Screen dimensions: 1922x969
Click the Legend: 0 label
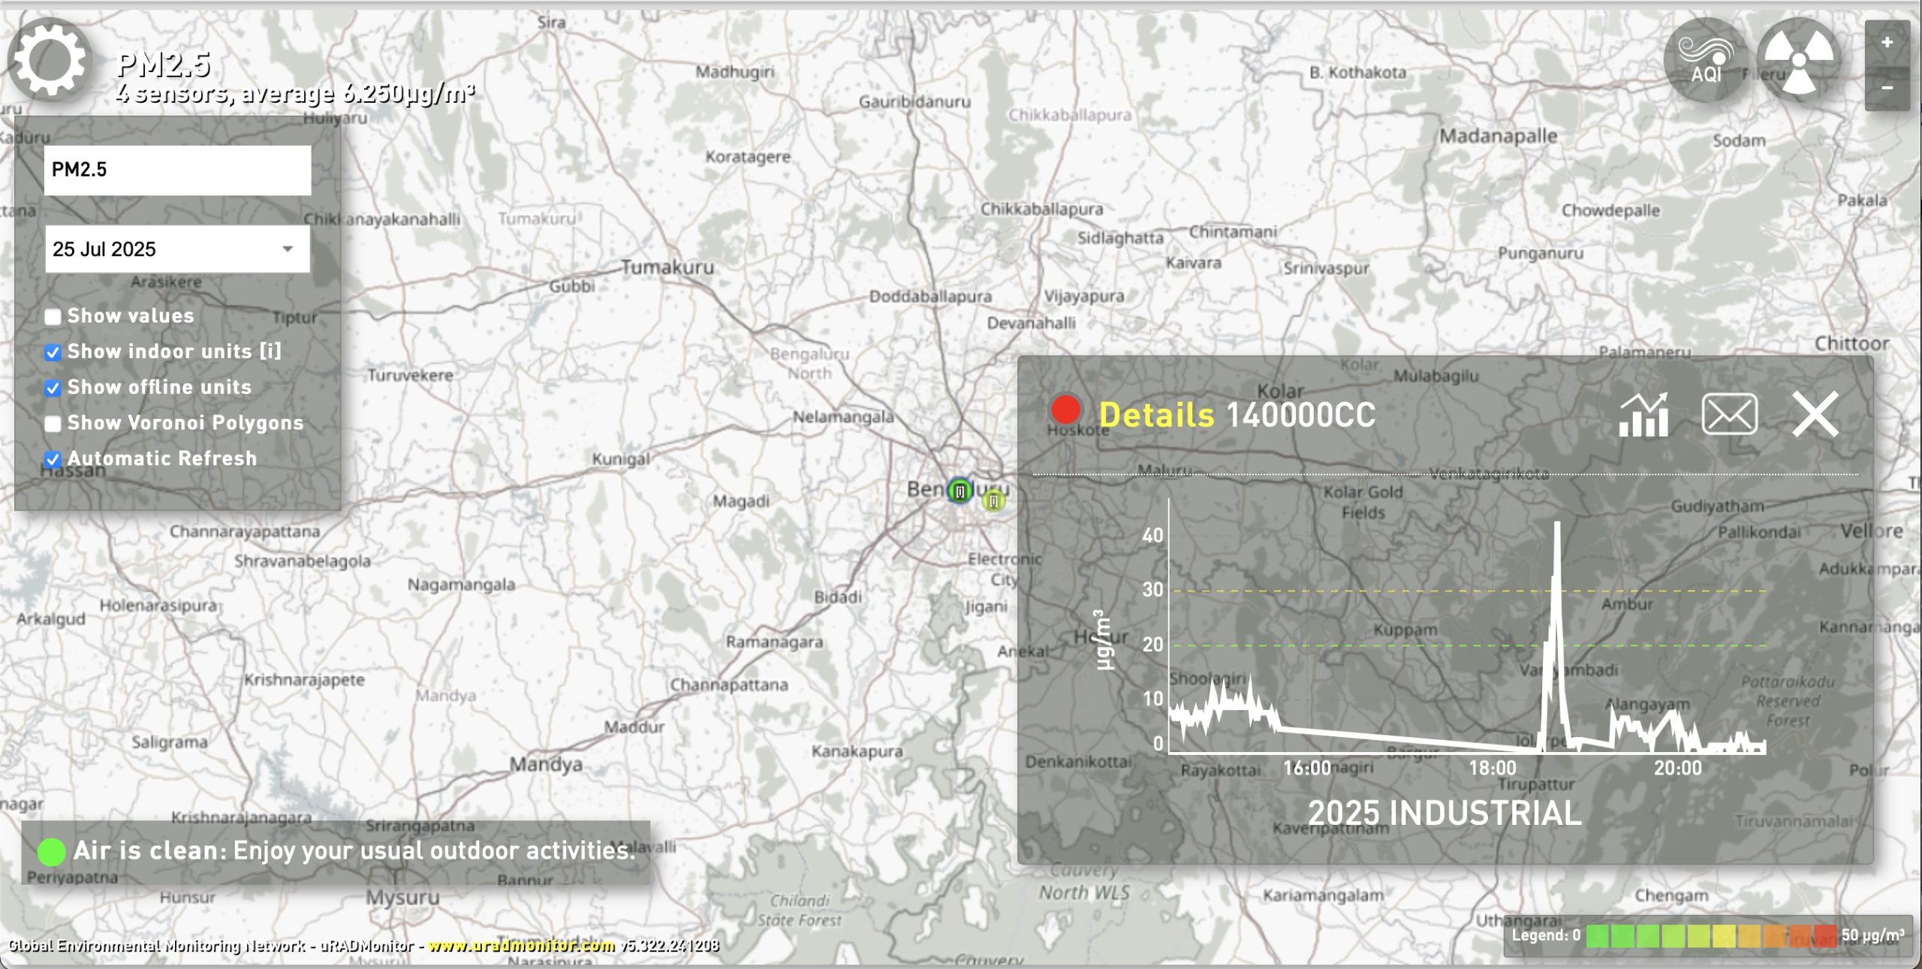point(1546,936)
